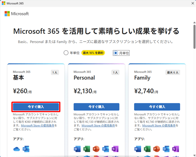Click the Personal plan title
Screen dimensions: 196x157
tap(84, 78)
